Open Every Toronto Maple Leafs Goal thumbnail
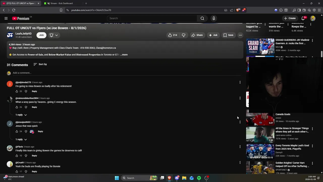 pyautogui.click(x=260, y=152)
